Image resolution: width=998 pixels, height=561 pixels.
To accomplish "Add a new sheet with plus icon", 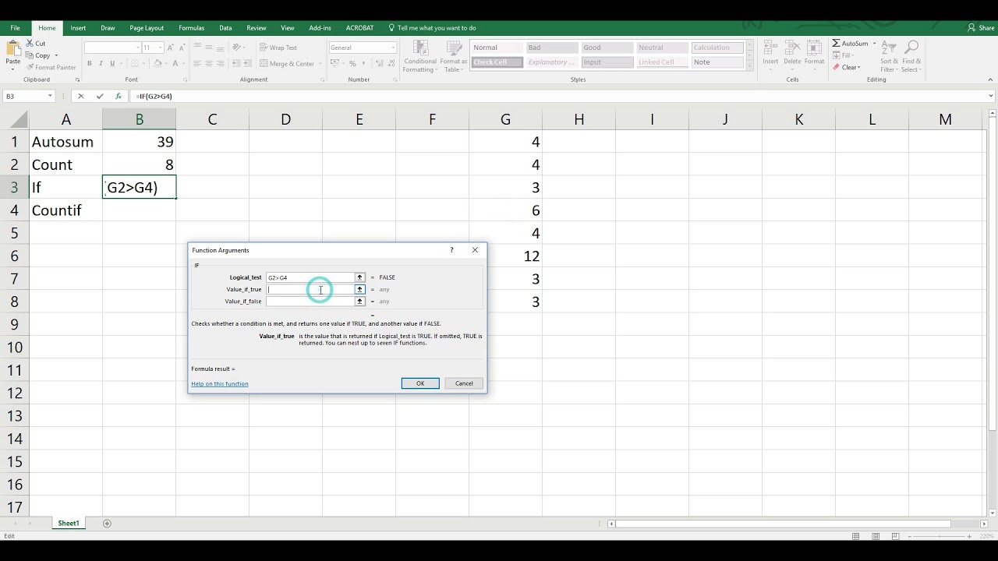I will coord(107,524).
